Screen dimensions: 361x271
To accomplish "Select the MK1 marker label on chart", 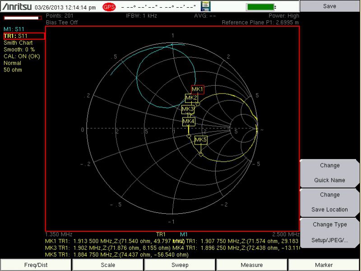I will [x=198, y=89].
